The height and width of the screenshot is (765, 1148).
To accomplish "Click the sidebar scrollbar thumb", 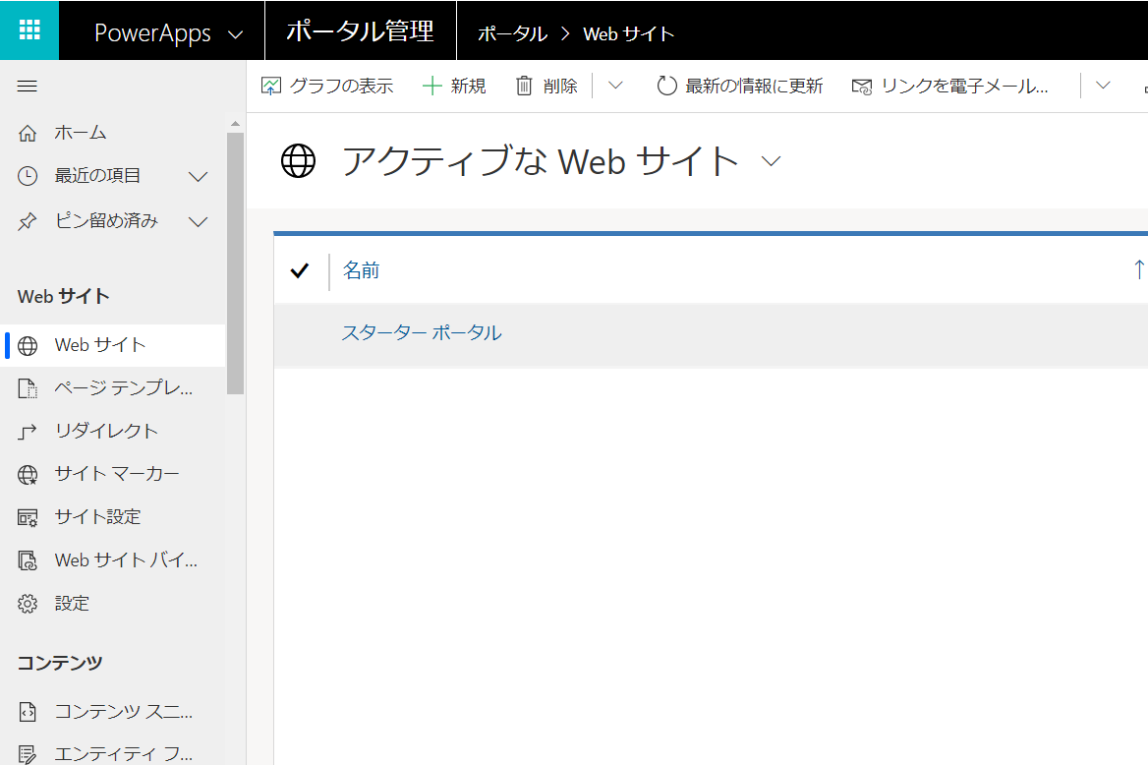I will tap(235, 264).
